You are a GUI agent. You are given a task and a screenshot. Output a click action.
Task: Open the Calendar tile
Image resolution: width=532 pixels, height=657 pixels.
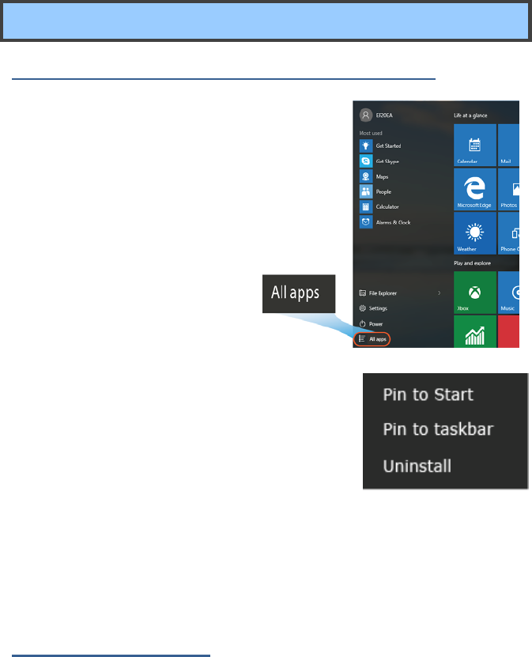pyautogui.click(x=475, y=145)
